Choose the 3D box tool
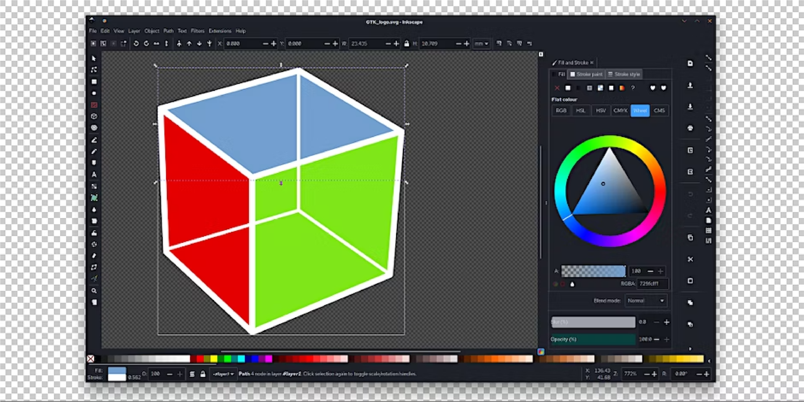The width and height of the screenshot is (804, 402). (x=94, y=116)
